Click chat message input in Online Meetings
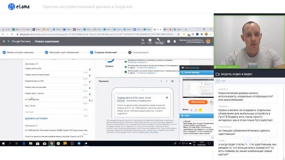Image resolution: width=285 pixels, height=160 pixels. pos(197,137)
